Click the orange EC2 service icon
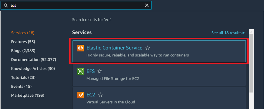Screen dimensions: 264x109 click(80, 95)
